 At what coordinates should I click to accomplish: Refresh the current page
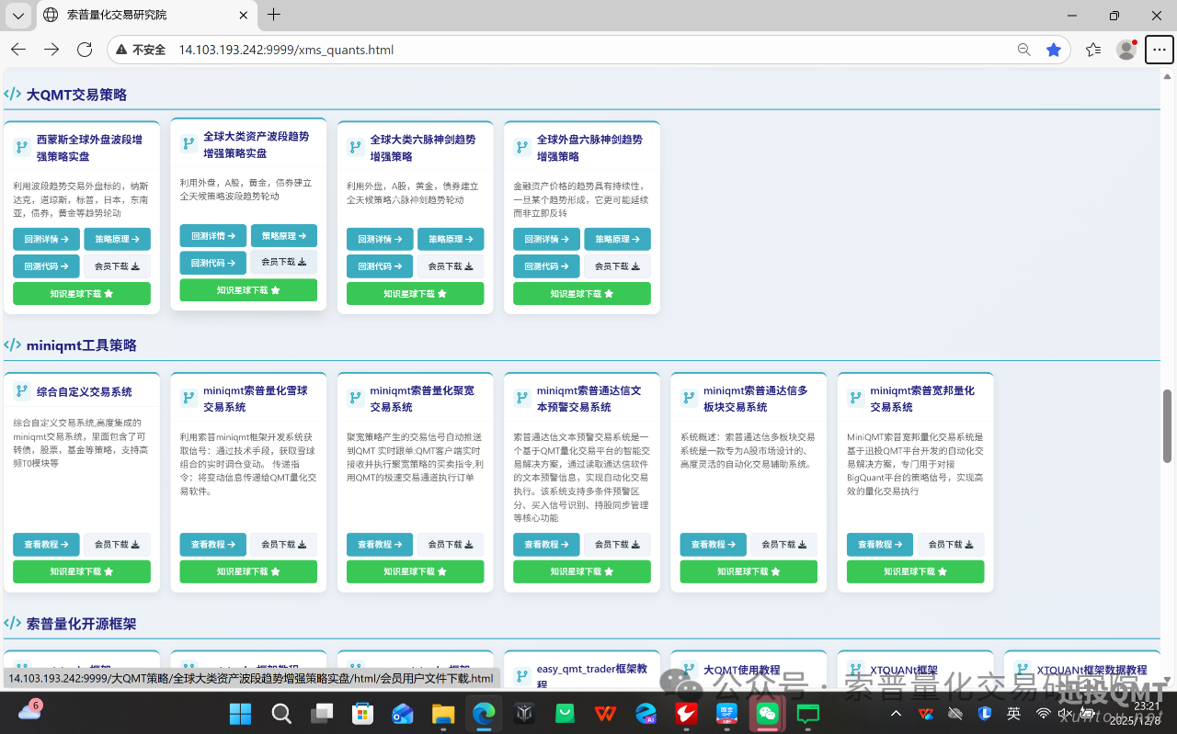tap(85, 50)
